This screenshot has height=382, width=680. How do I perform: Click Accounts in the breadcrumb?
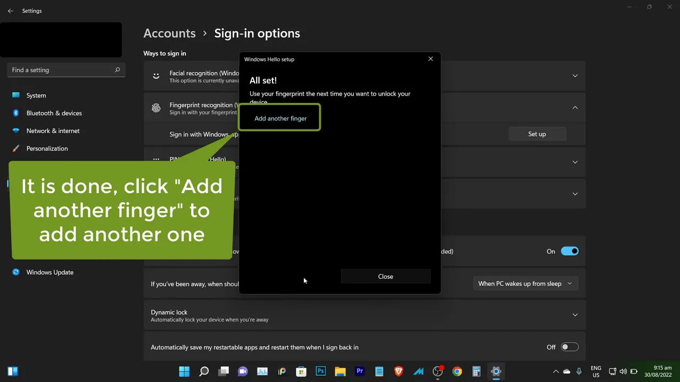[169, 33]
